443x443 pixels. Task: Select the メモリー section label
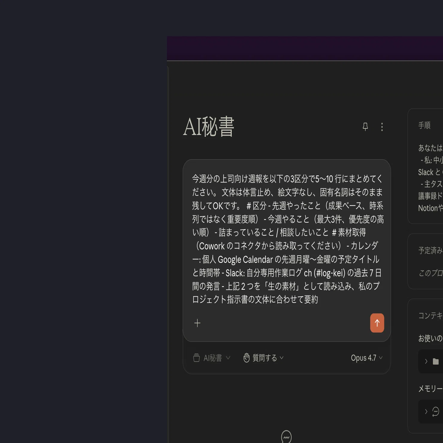click(430, 389)
